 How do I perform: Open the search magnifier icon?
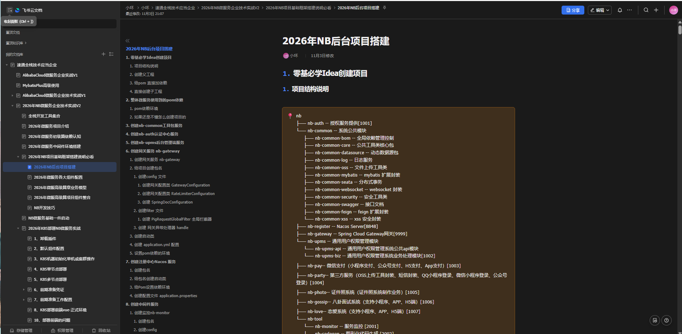coord(646,10)
